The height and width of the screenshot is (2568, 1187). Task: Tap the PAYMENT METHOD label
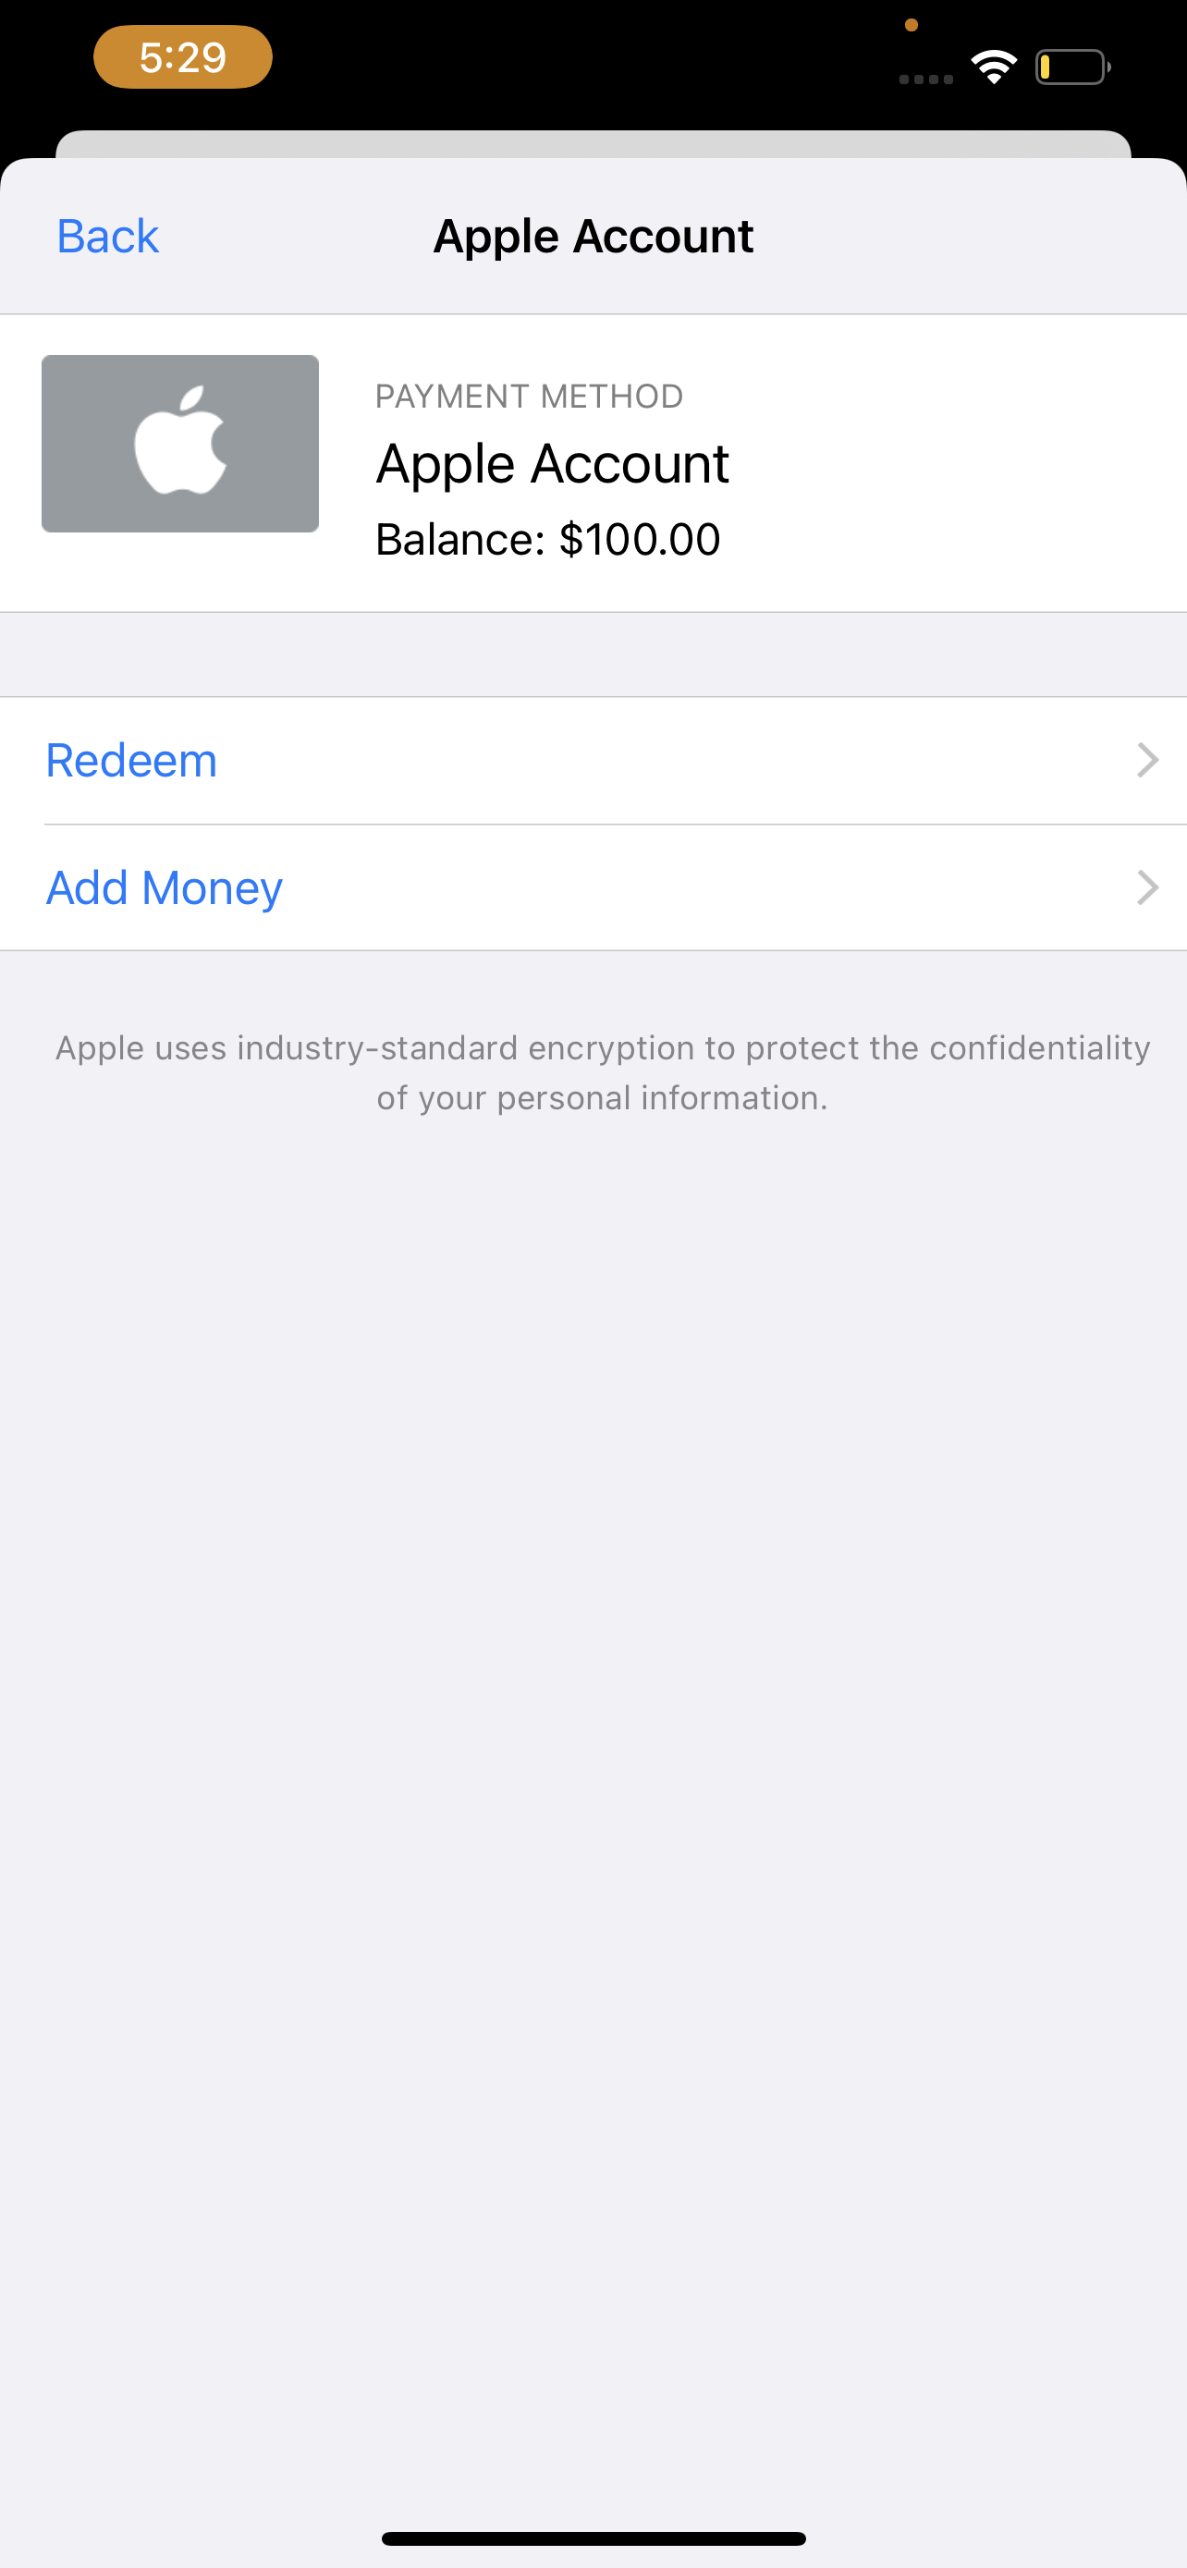point(529,397)
